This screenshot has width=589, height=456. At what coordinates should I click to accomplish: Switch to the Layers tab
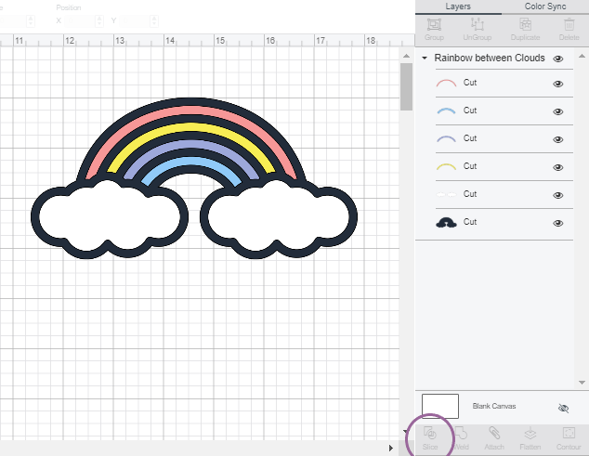[458, 7]
